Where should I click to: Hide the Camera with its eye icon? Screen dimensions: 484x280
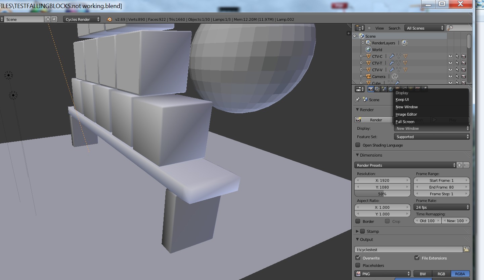450,76
